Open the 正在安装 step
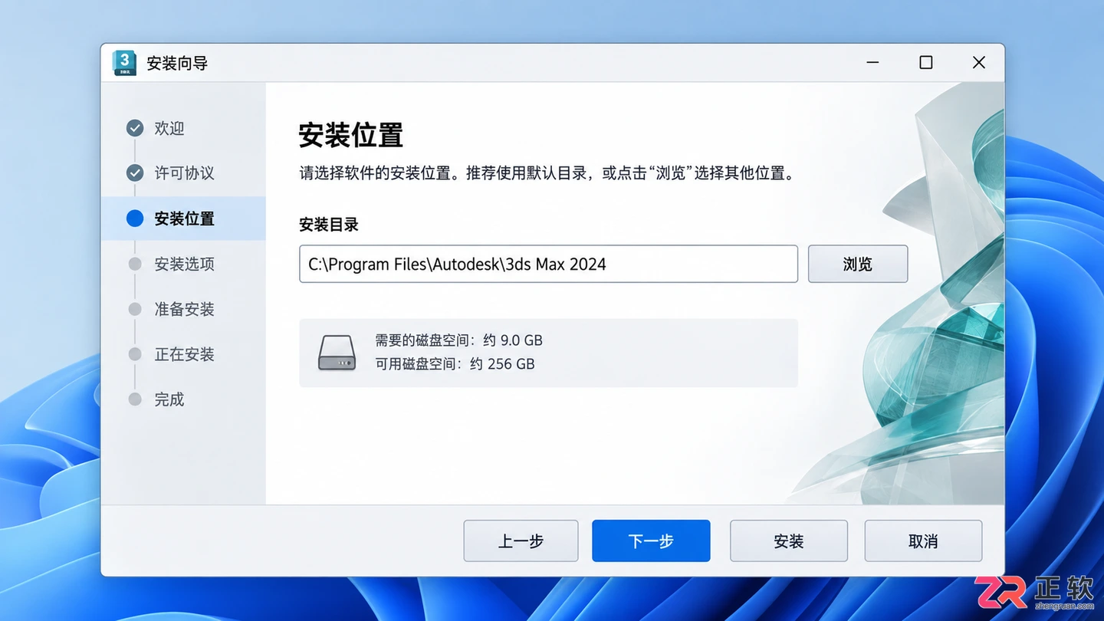Screen dimensions: 1104x621 [x=184, y=354]
